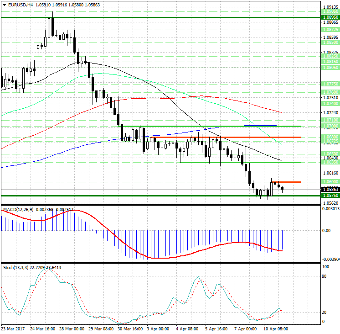Click the price scale value 1.07240

[330, 112]
